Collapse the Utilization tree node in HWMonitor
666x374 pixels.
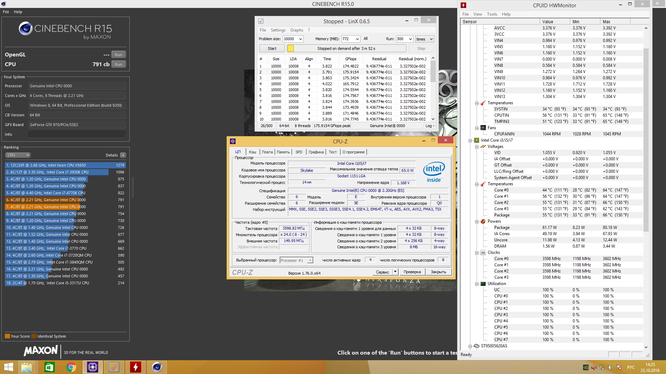tap(477, 284)
